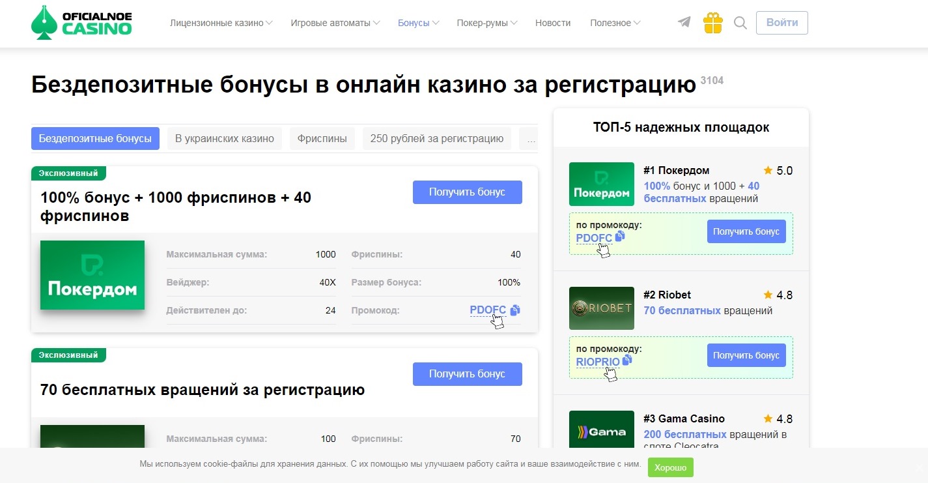Get bonus for 100% + 1000 фриспинов offer
This screenshot has height=483, width=928.
[468, 192]
